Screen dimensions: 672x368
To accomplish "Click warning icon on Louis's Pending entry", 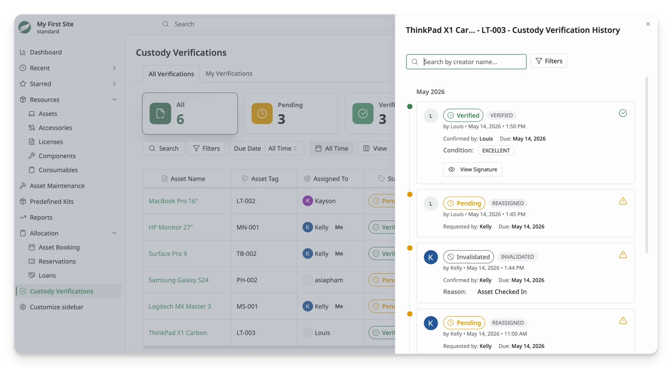I will pos(623,201).
